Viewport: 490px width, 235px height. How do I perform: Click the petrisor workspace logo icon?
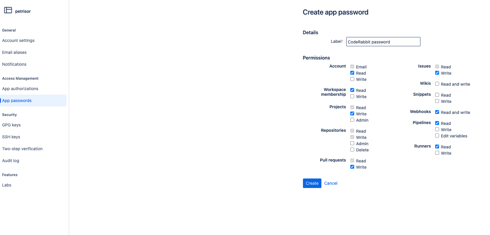(7, 10)
